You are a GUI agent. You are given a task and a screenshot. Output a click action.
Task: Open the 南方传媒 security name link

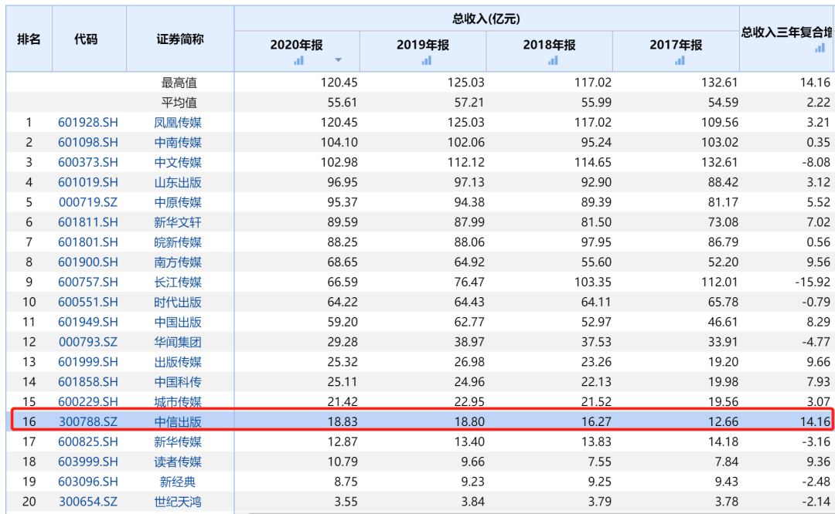(178, 262)
